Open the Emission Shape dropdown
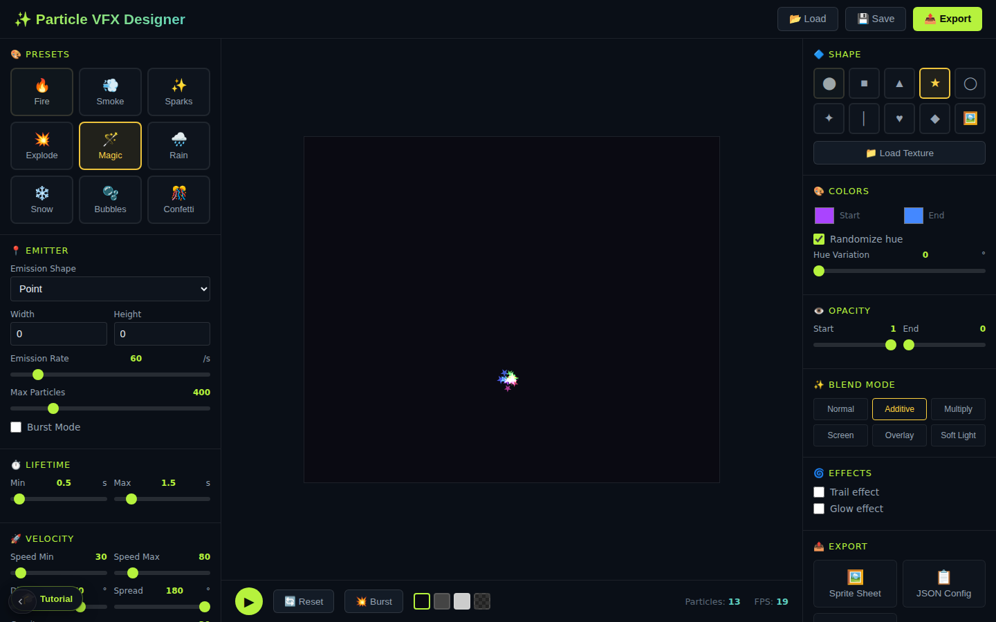Screen dimensions: 996x622 click(x=110, y=289)
